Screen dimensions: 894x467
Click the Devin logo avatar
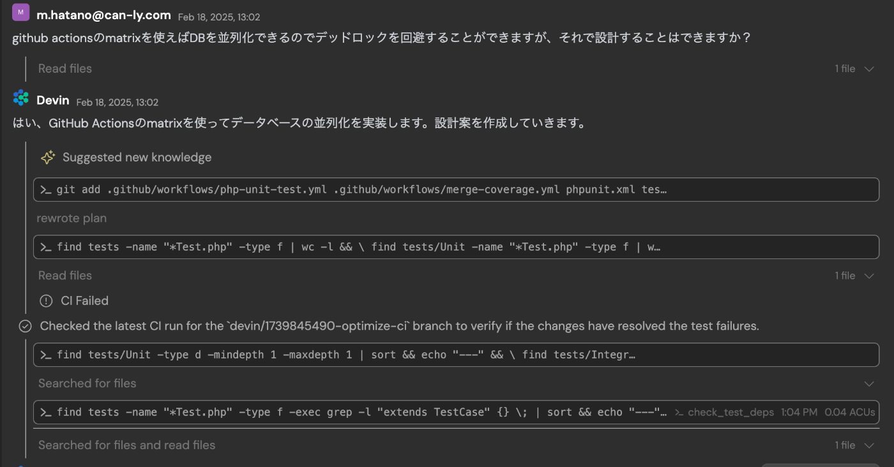[x=21, y=98]
